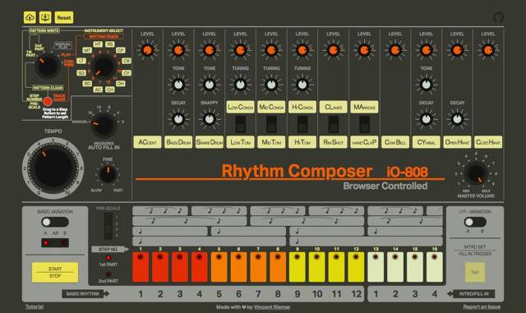
Task: Open the Vincent Riemer link
Action: [272, 307]
